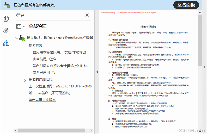Image resolution: width=207 pixels, height=134 pixels.
Task: Expand 签名的详细信息 section
Action: tap(25, 80)
